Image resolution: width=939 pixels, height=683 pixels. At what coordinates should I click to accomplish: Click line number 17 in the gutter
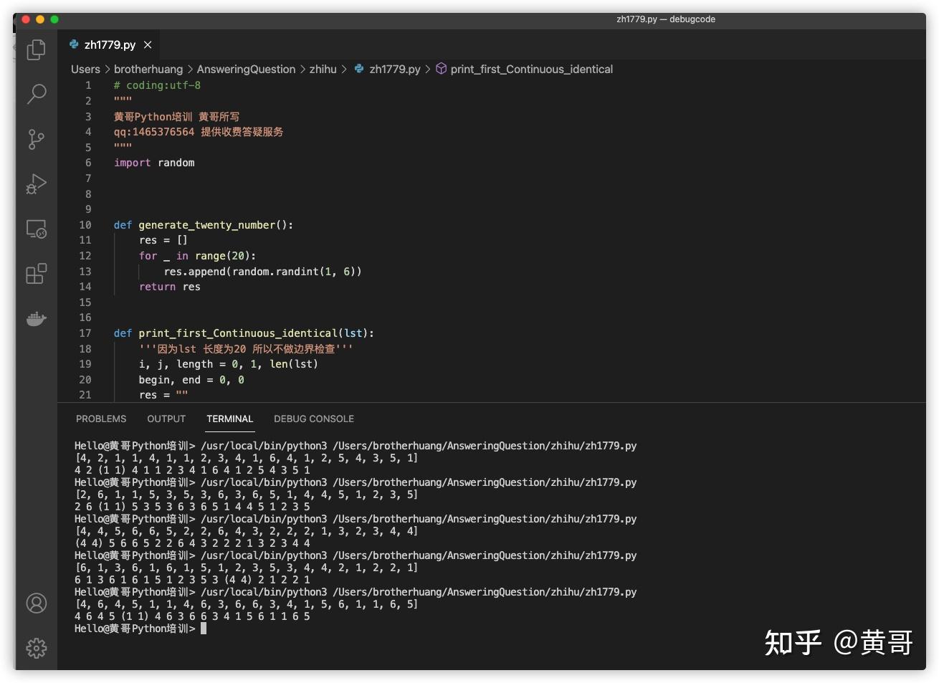pos(85,333)
